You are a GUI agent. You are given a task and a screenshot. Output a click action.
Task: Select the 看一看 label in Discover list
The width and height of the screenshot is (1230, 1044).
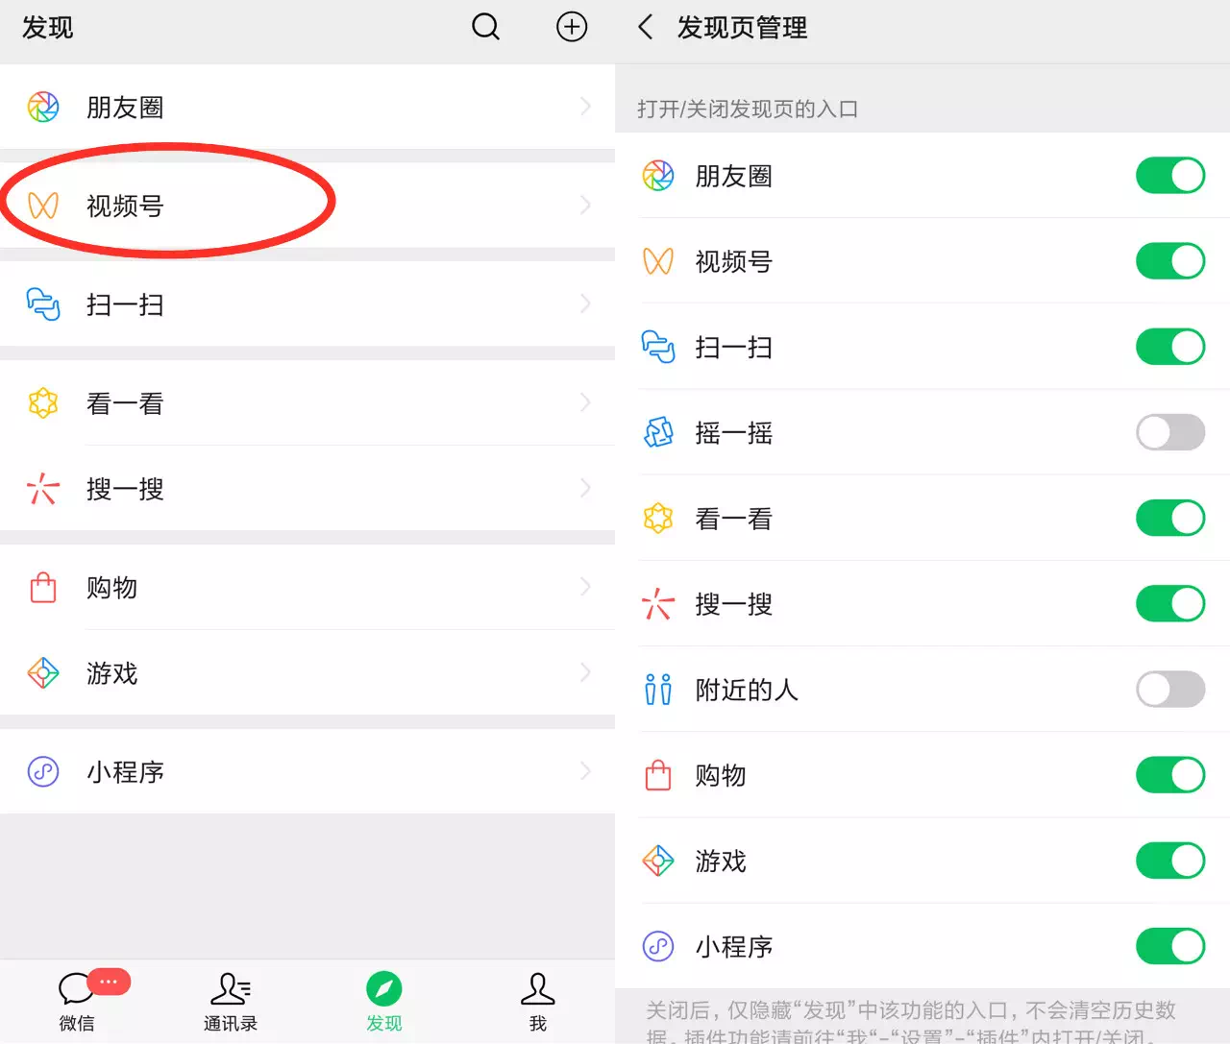tap(125, 404)
